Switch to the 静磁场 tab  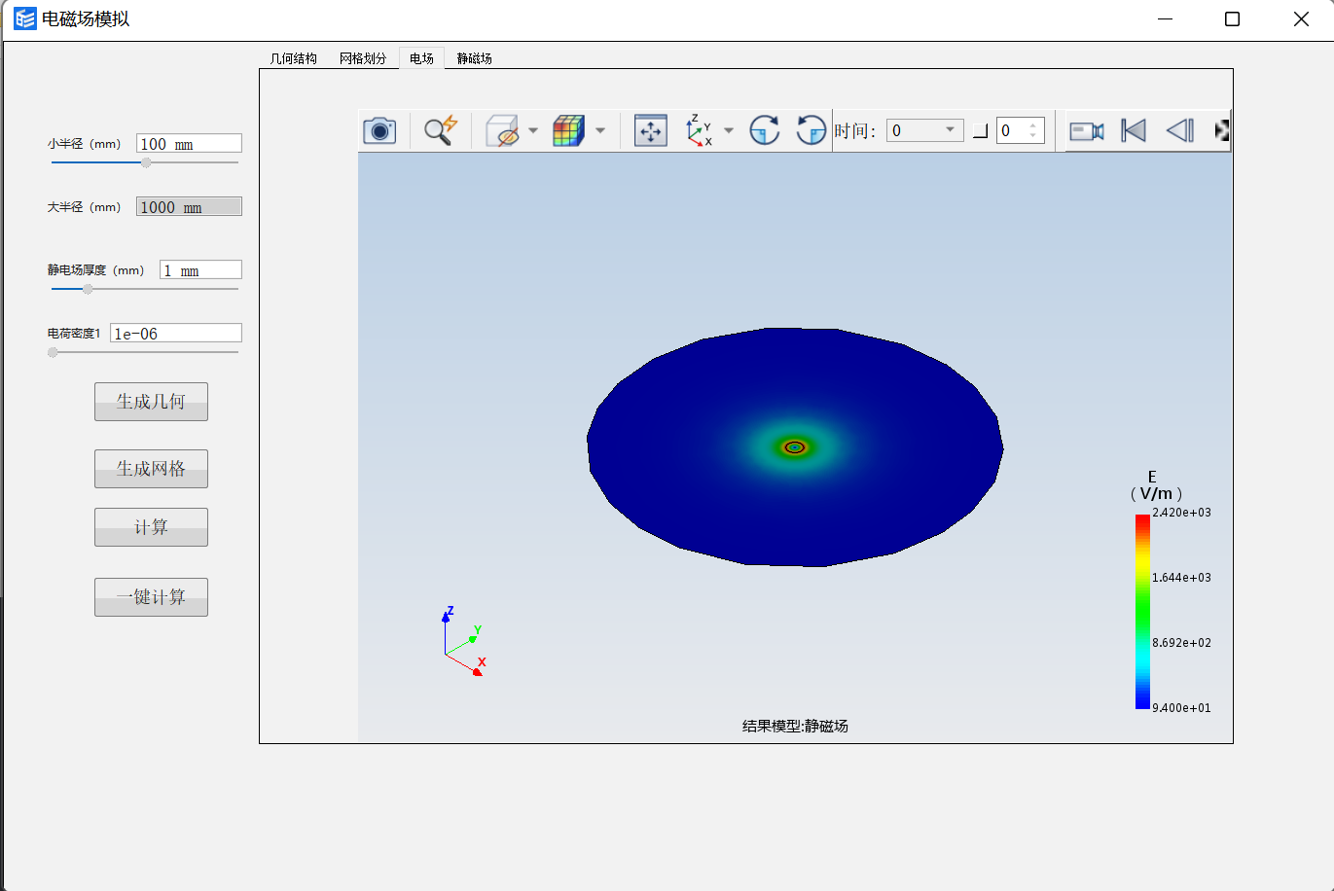pyautogui.click(x=475, y=58)
